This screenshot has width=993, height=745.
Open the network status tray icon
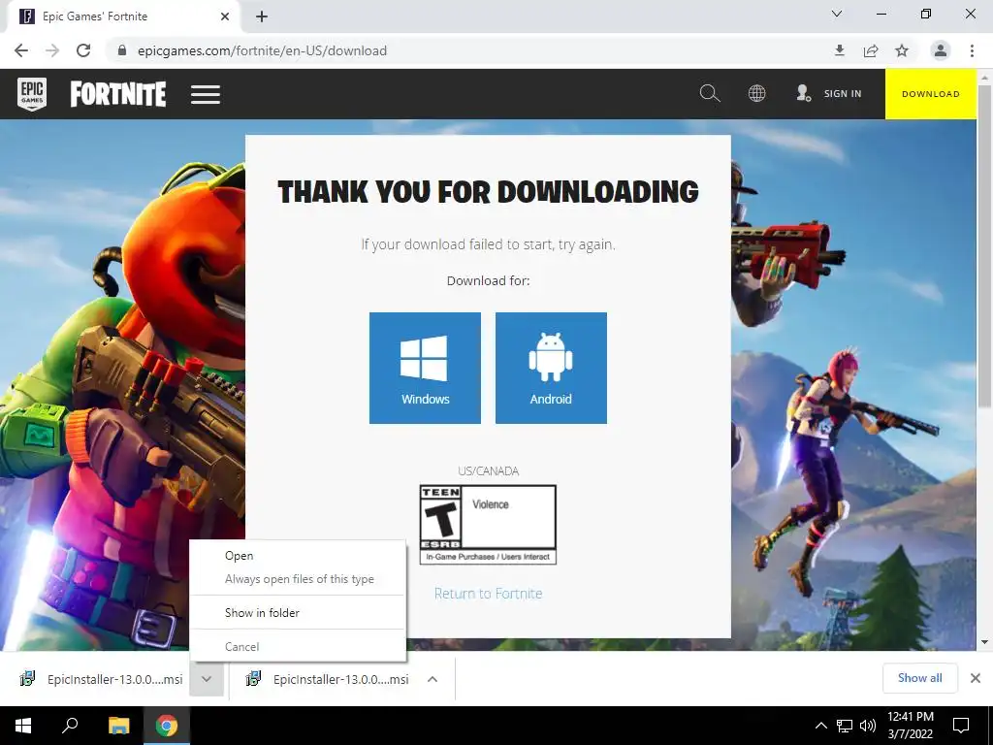click(845, 726)
